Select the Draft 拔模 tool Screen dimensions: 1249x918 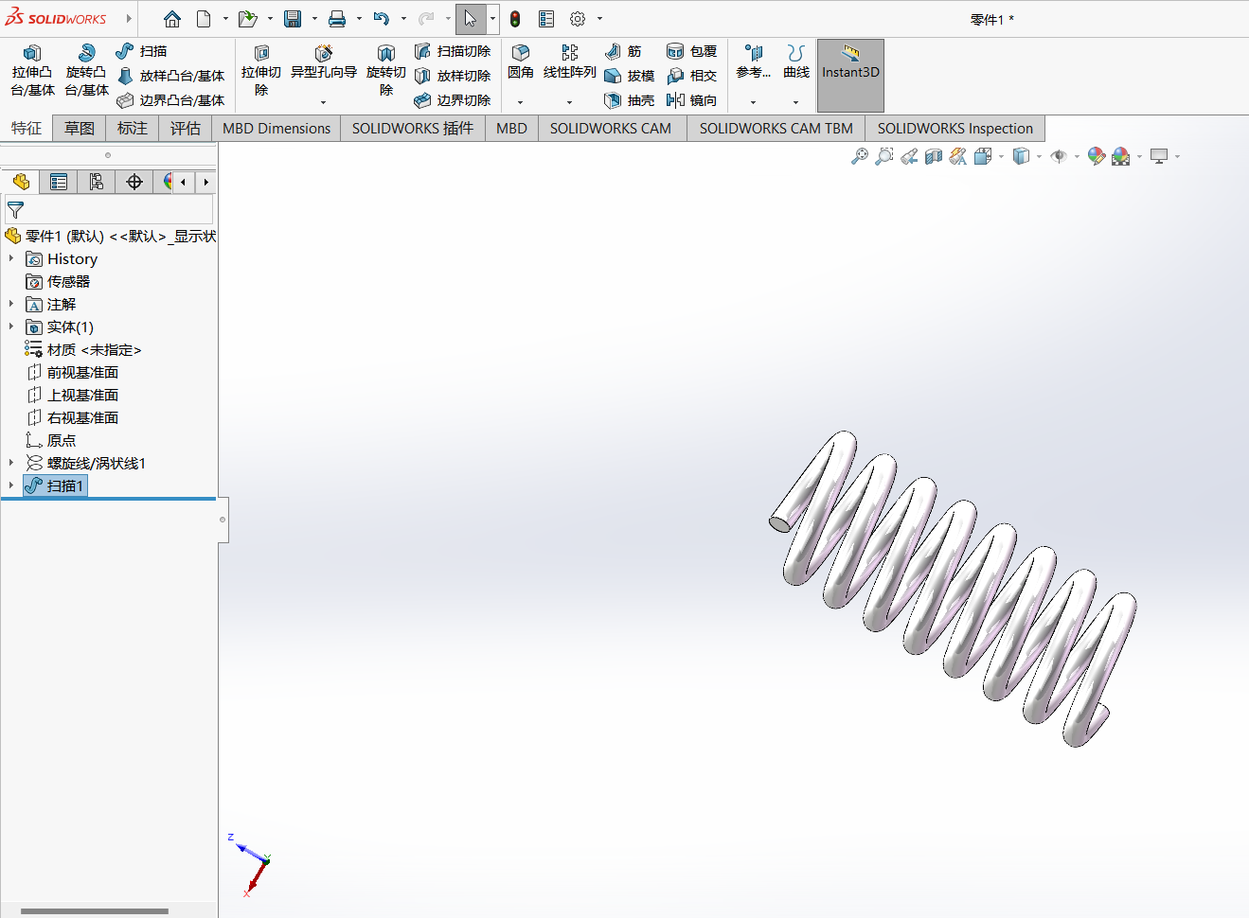629,76
